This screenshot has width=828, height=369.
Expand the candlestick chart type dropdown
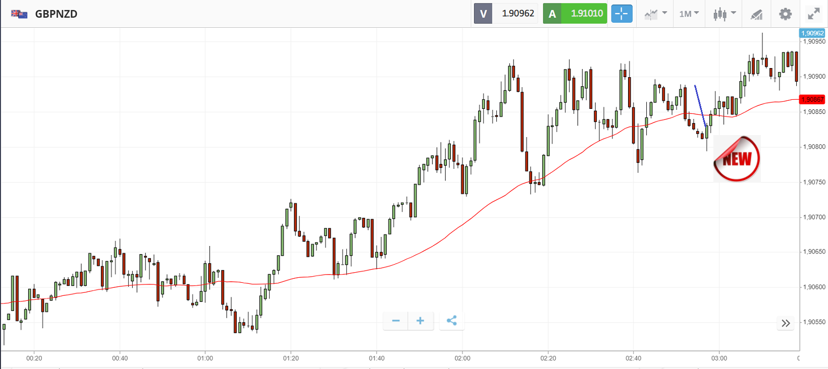coord(724,14)
